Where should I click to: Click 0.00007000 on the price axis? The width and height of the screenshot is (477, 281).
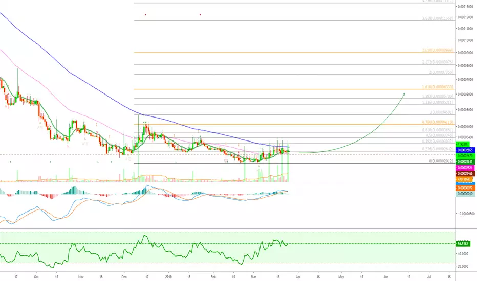pos(465,80)
